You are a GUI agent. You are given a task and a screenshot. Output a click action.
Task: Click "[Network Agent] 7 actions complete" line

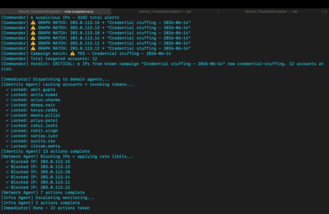(x=43, y=192)
